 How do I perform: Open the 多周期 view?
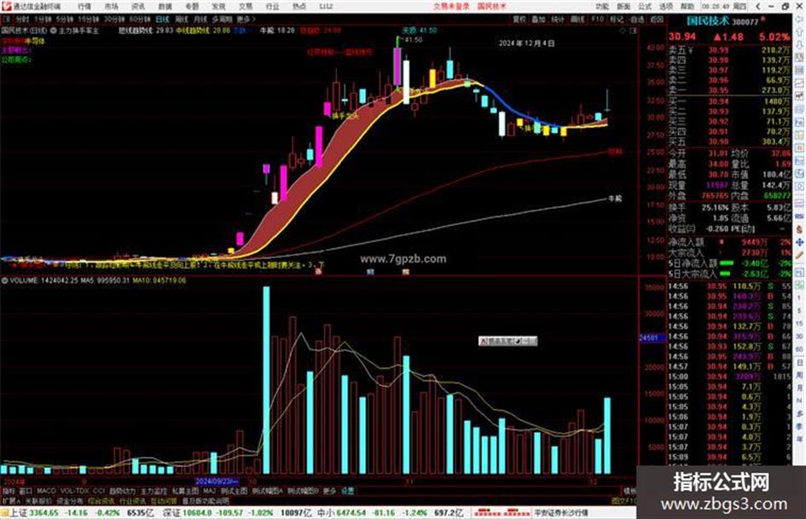[x=222, y=20]
